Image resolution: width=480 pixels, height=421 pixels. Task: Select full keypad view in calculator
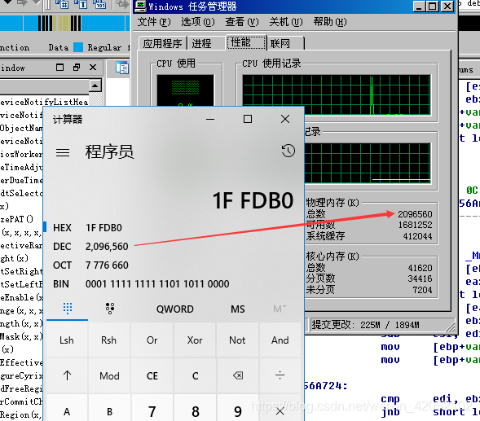click(68, 308)
